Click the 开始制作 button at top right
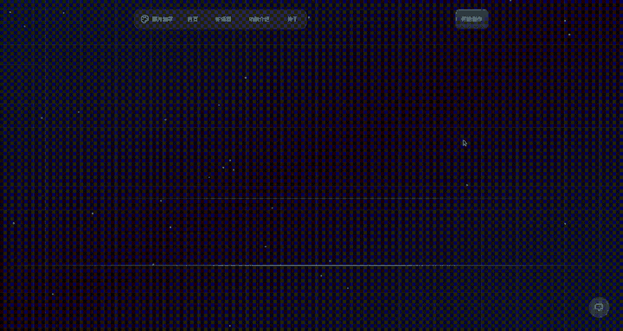 click(x=472, y=19)
